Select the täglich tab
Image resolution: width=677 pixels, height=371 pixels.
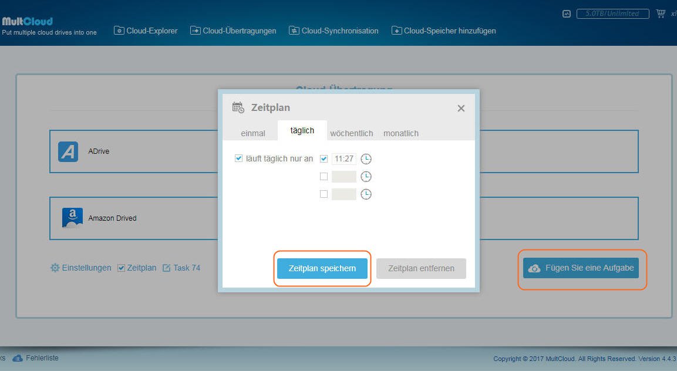click(302, 130)
